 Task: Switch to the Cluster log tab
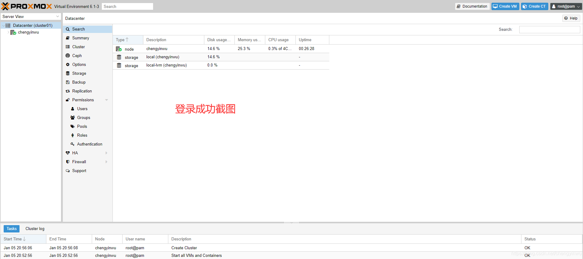coord(35,229)
